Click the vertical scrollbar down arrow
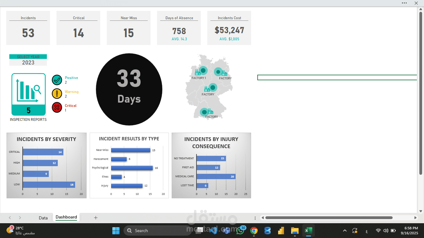This screenshot has height=238, width=424. tap(421, 211)
